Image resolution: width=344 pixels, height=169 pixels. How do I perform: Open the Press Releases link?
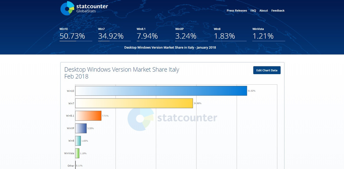[237, 11]
